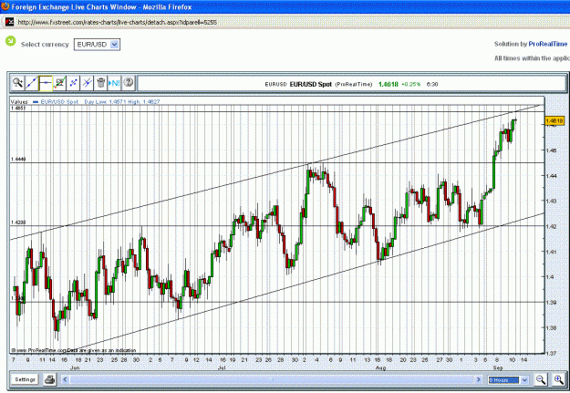The height and width of the screenshot is (393, 570).
Task: Open the ProRealTime link
Action: coord(547,44)
